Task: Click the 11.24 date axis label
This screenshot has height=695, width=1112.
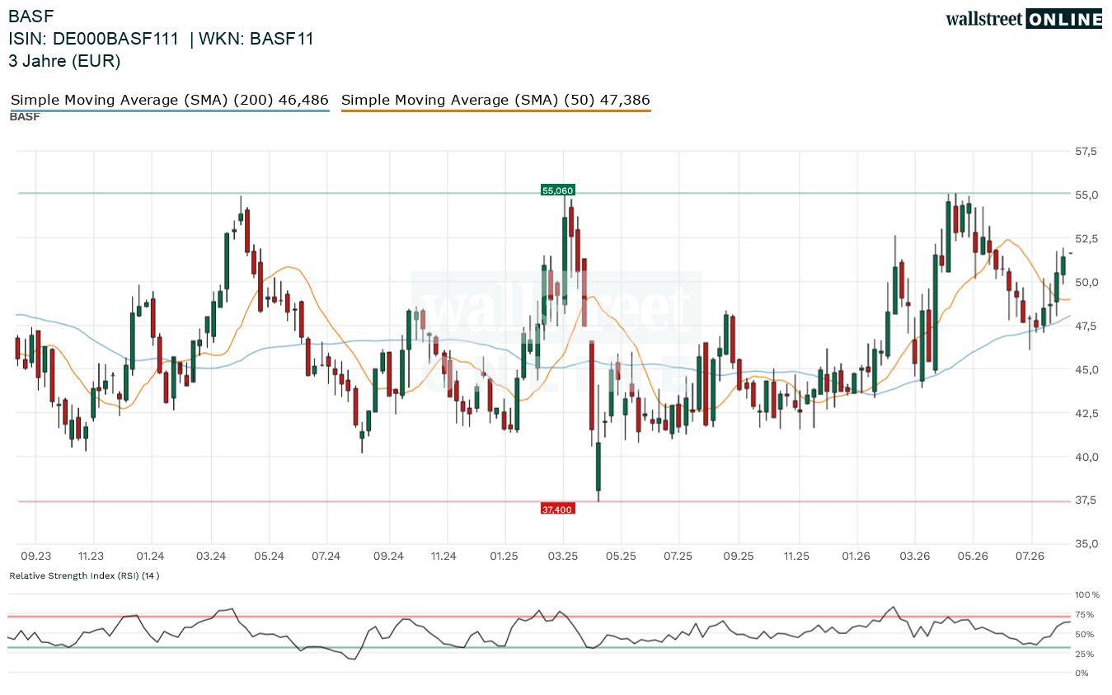Action: point(443,556)
